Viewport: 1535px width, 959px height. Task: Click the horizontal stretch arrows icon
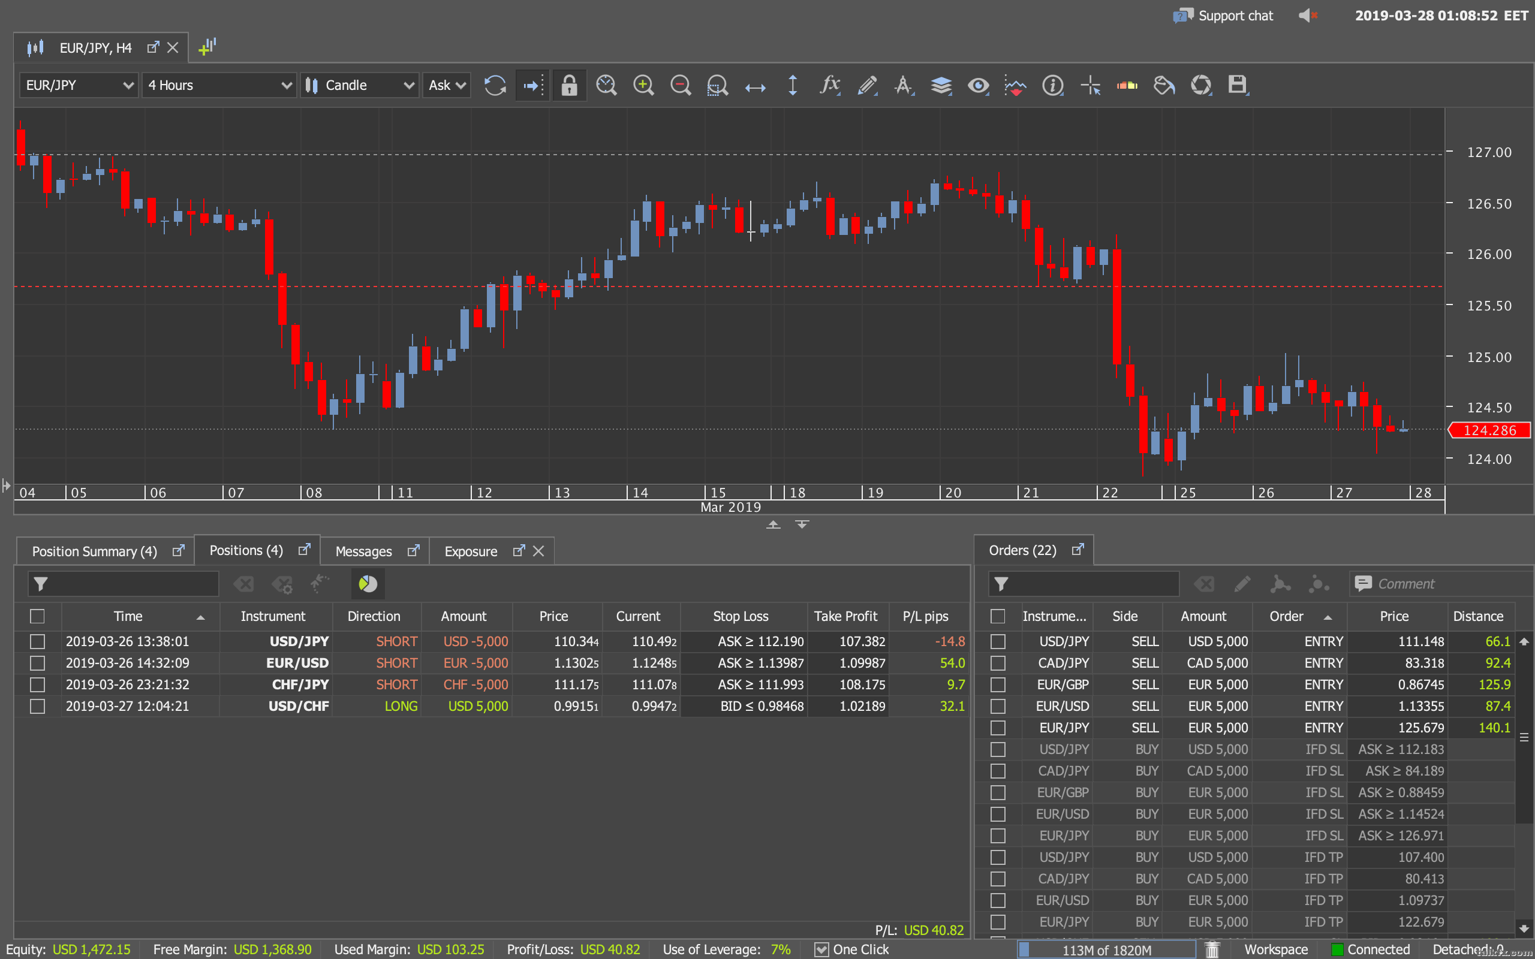755,87
